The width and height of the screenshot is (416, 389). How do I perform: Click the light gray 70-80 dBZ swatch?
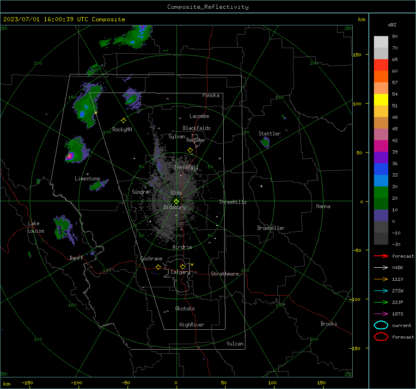(381, 42)
